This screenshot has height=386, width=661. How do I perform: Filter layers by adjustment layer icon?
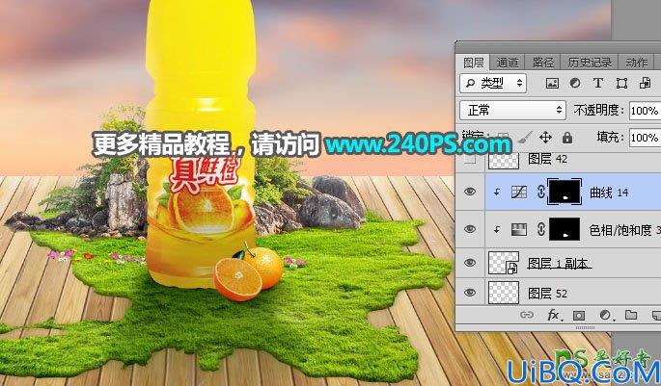click(x=574, y=83)
